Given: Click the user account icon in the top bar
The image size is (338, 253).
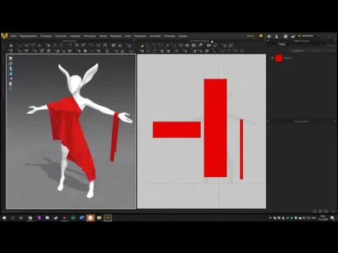Looking at the screenshot, I should [277, 36].
